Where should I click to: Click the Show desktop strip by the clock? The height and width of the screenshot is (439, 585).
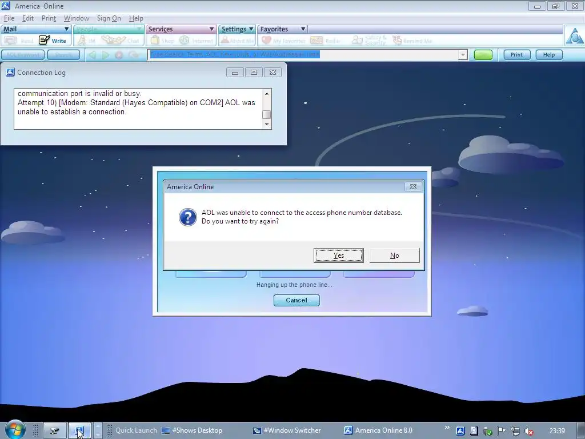point(581,430)
